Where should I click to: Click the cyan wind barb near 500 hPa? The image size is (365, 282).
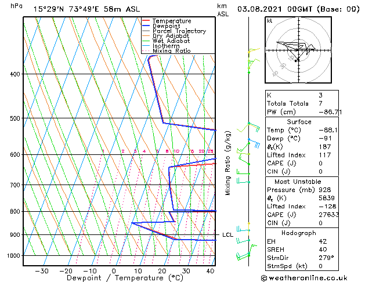pyautogui.click(x=254, y=127)
